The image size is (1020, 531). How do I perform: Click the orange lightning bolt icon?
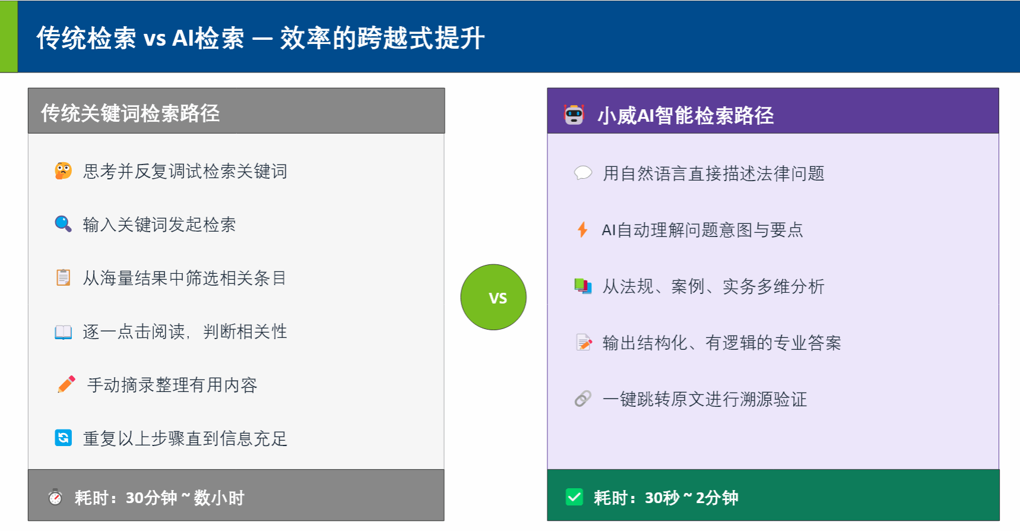(582, 230)
